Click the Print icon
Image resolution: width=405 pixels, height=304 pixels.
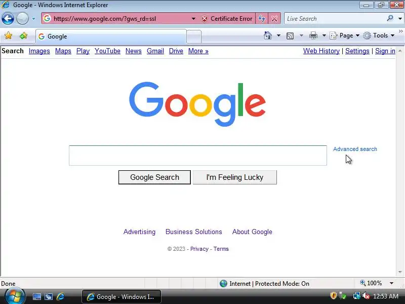(313, 35)
